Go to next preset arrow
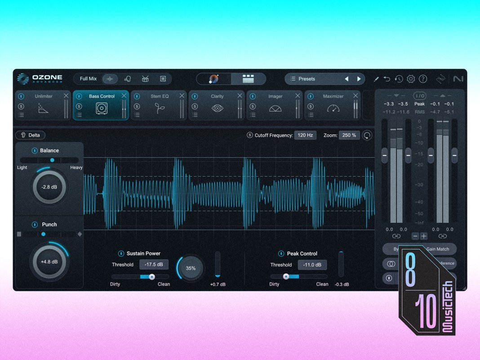This screenshot has width=480, height=360. [359, 79]
